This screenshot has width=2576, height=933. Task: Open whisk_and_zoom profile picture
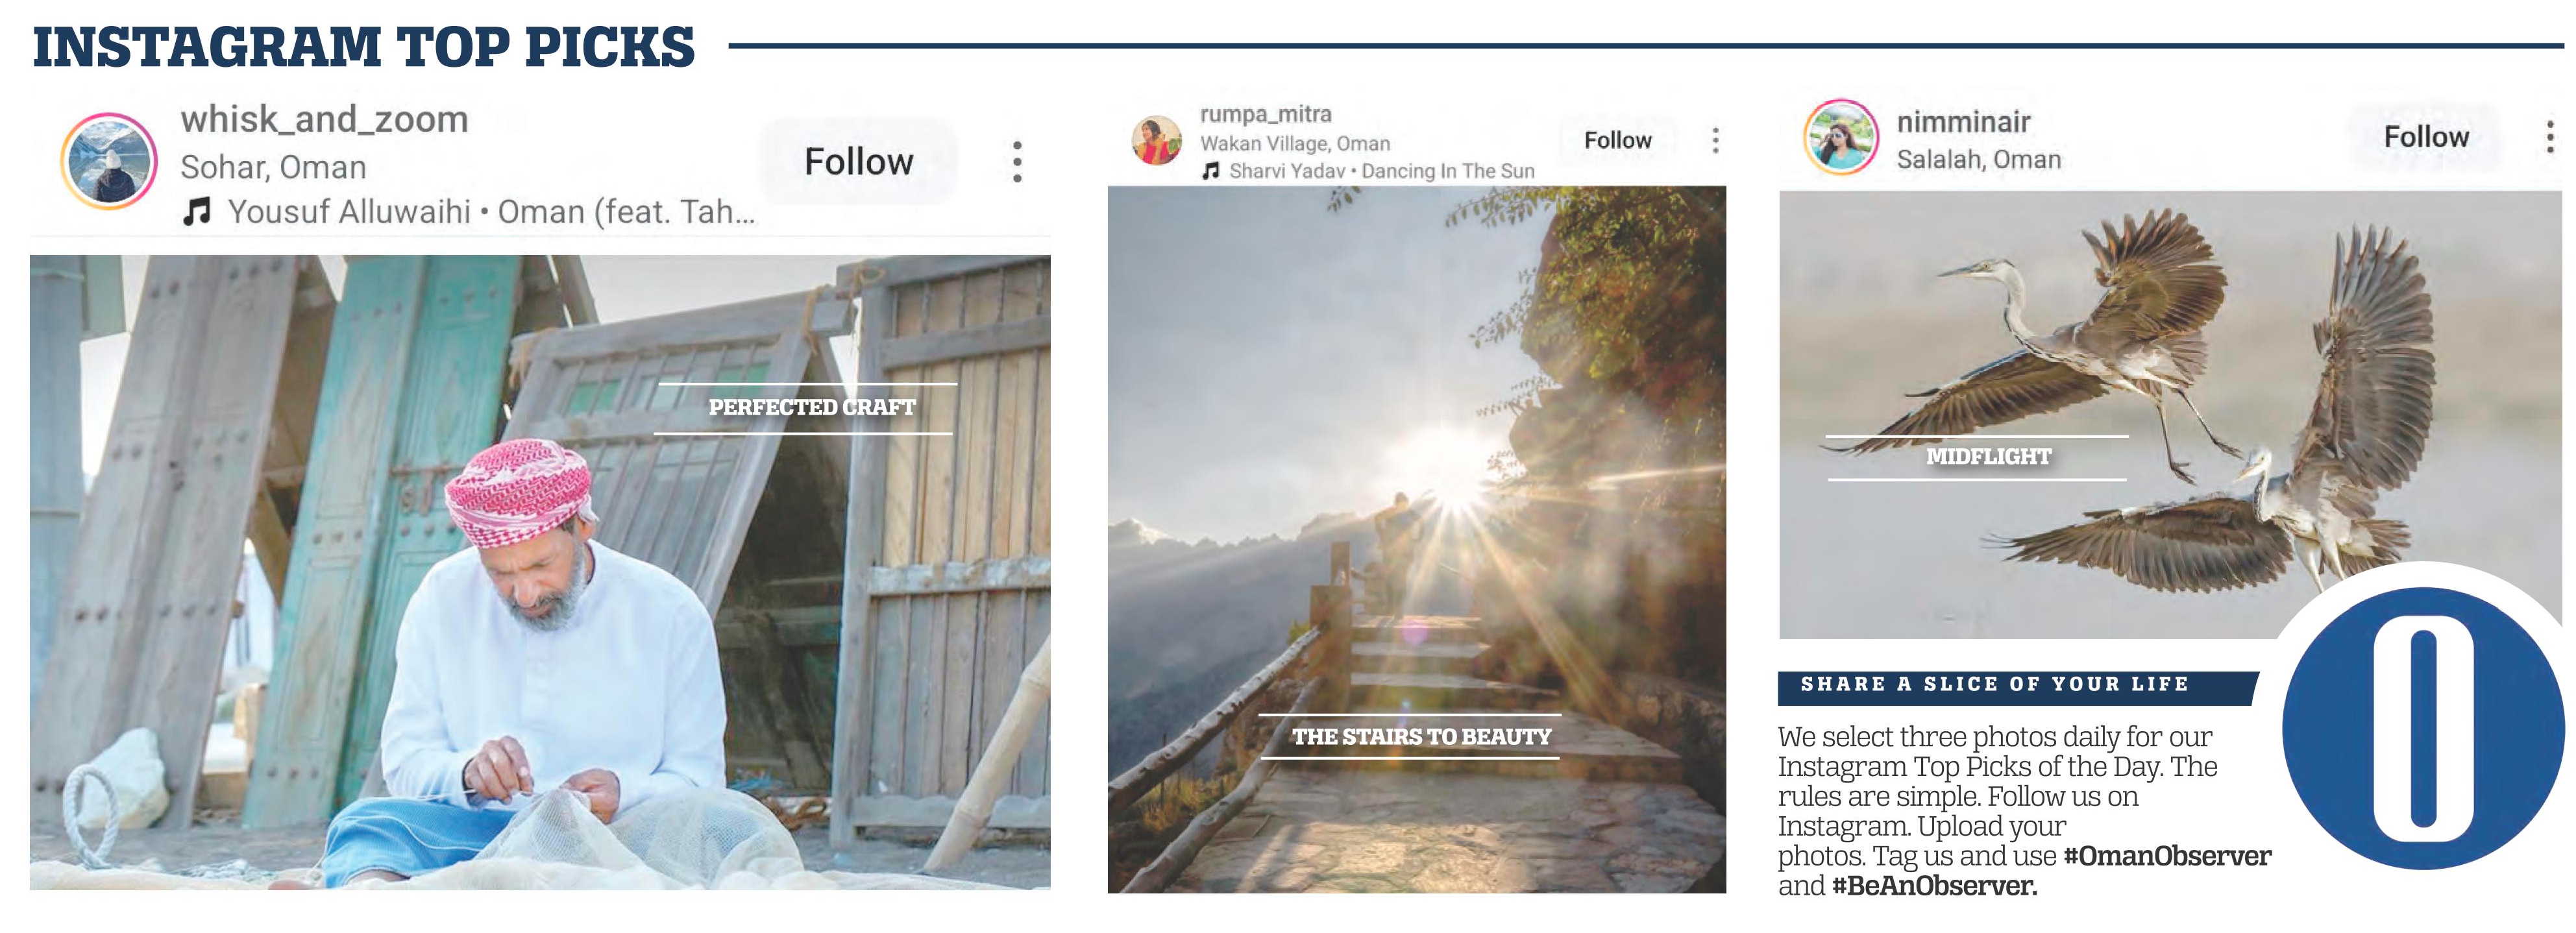[109, 161]
